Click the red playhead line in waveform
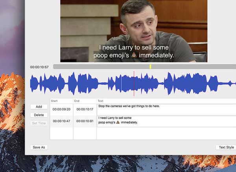The image size is (236, 172). 134,84
